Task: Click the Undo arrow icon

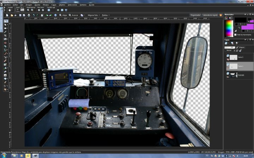Action: (x=34, y=15)
